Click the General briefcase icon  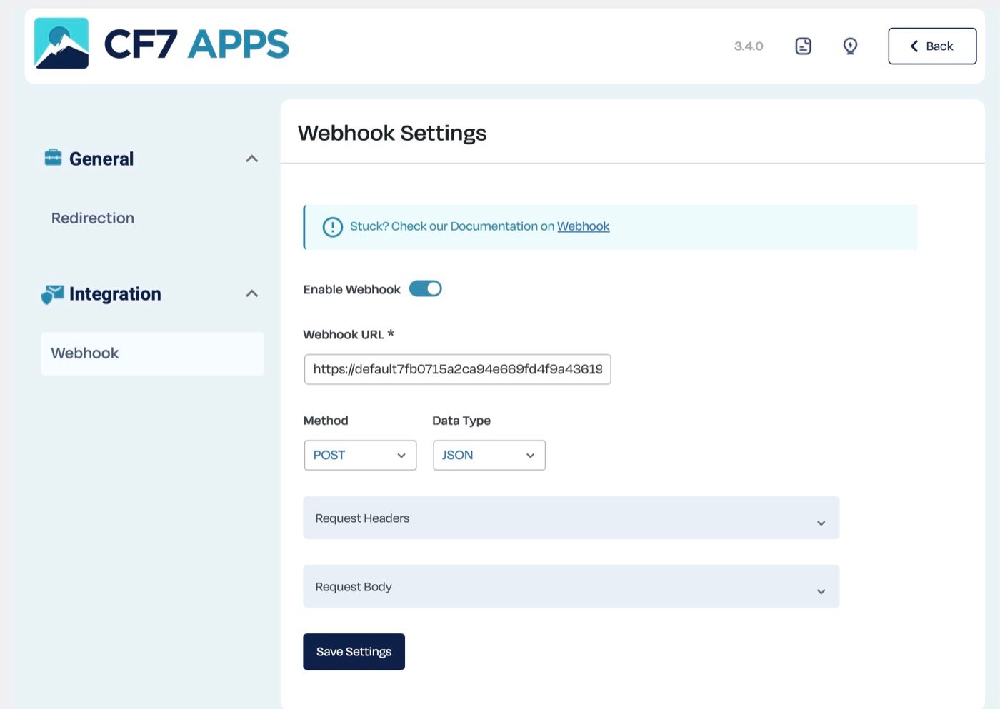(x=53, y=157)
